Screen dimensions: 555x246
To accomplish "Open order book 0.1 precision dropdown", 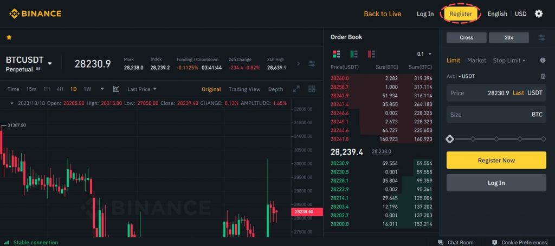I will click(424, 54).
